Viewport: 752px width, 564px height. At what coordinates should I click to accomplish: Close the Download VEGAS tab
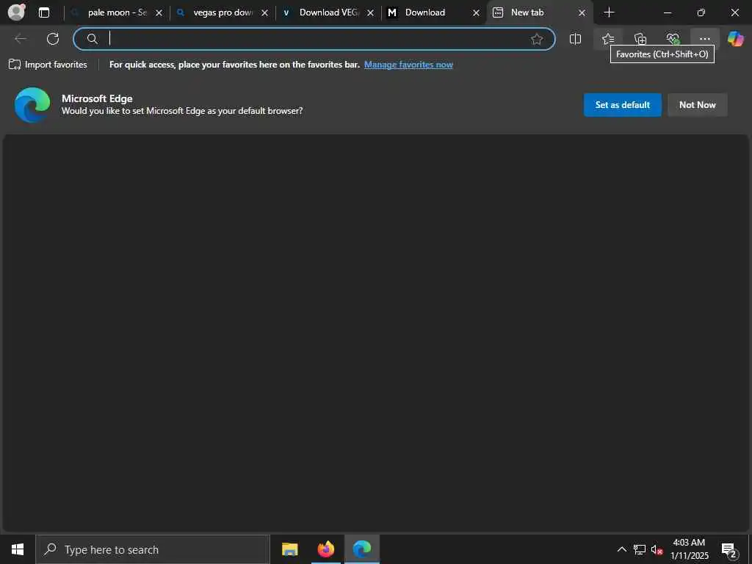pyautogui.click(x=370, y=13)
